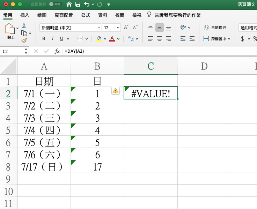Undo the last action
This screenshot has width=257, height=209.
87,4
